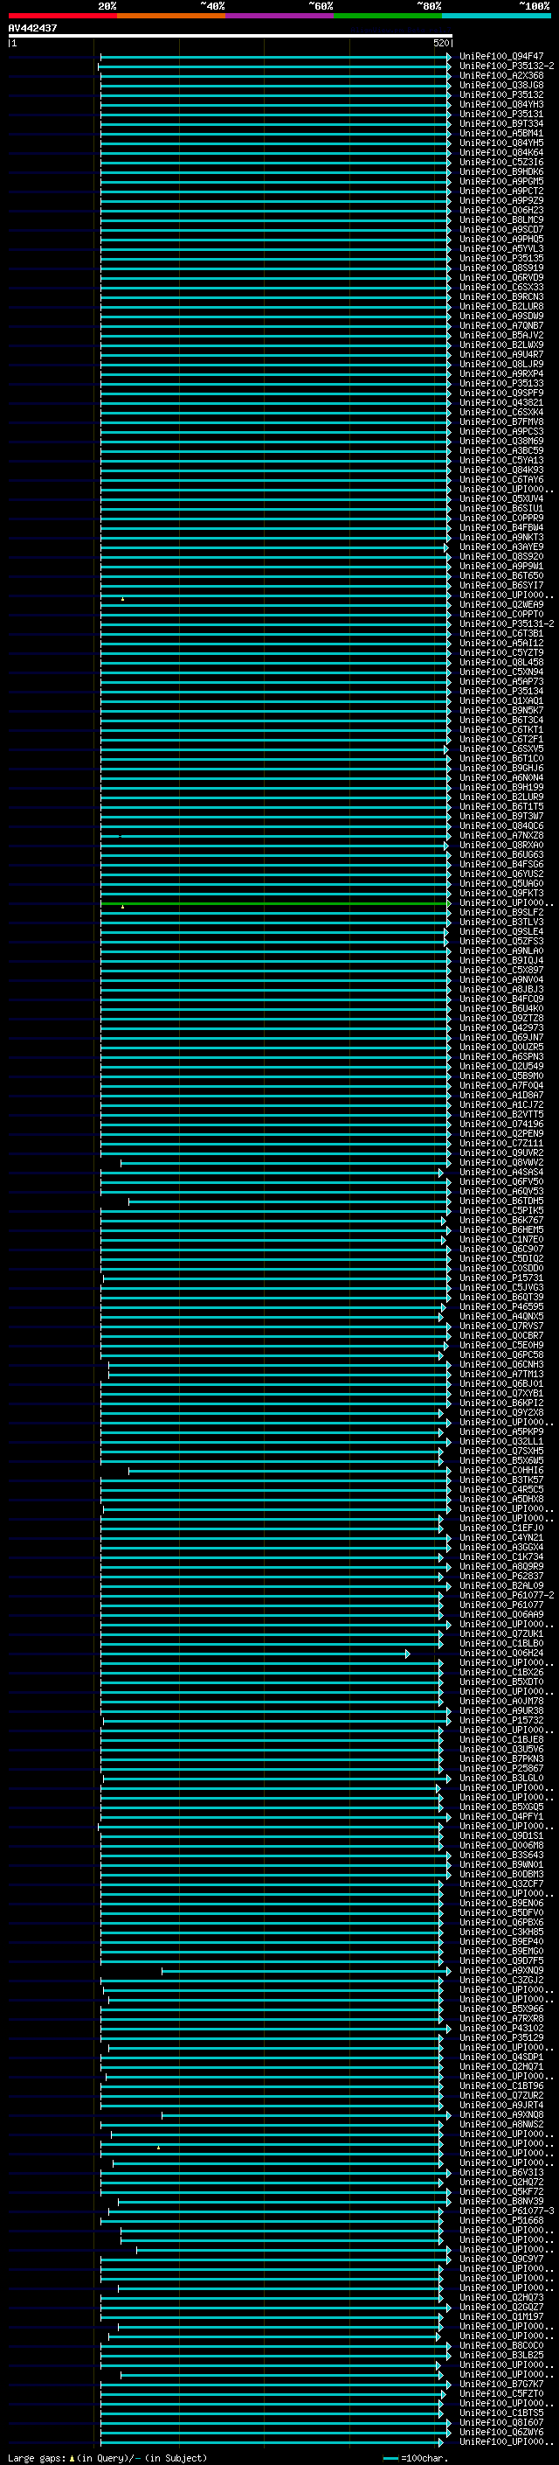Open the UniRef100_Q8I607 label
Screen dimensions: 559x2465
point(501,2422)
